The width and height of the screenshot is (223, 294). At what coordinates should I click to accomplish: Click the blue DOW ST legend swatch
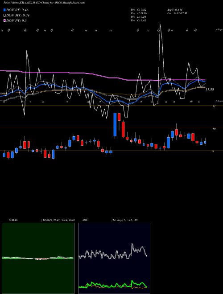coord(5,10)
